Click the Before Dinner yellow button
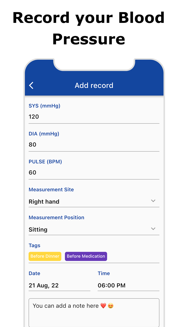The image size is (184, 327). click(x=45, y=256)
